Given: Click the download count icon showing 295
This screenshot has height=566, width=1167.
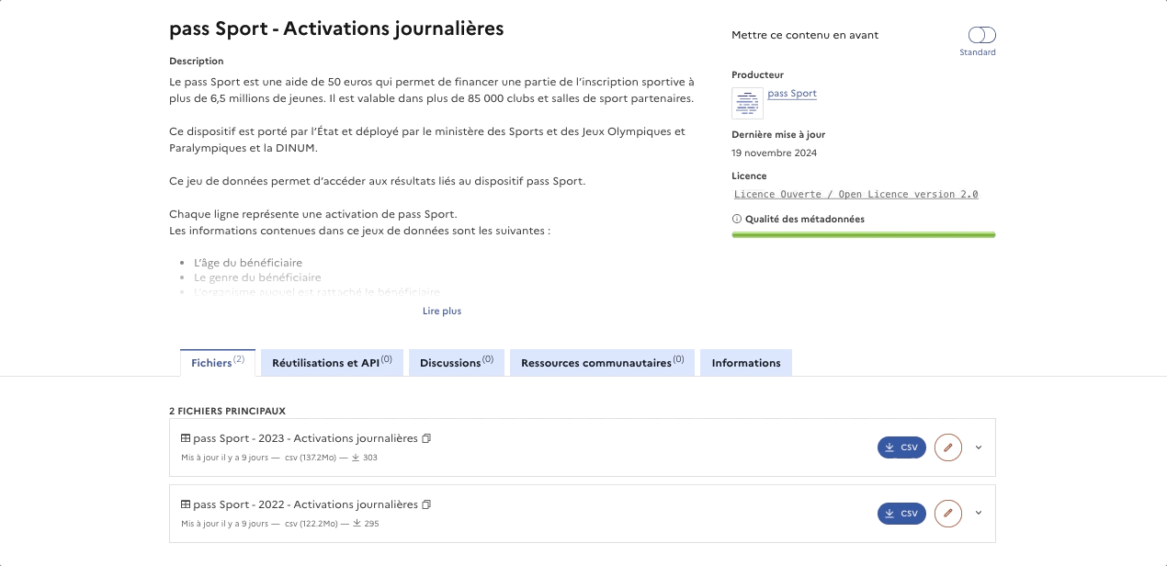Looking at the screenshot, I should [356, 524].
